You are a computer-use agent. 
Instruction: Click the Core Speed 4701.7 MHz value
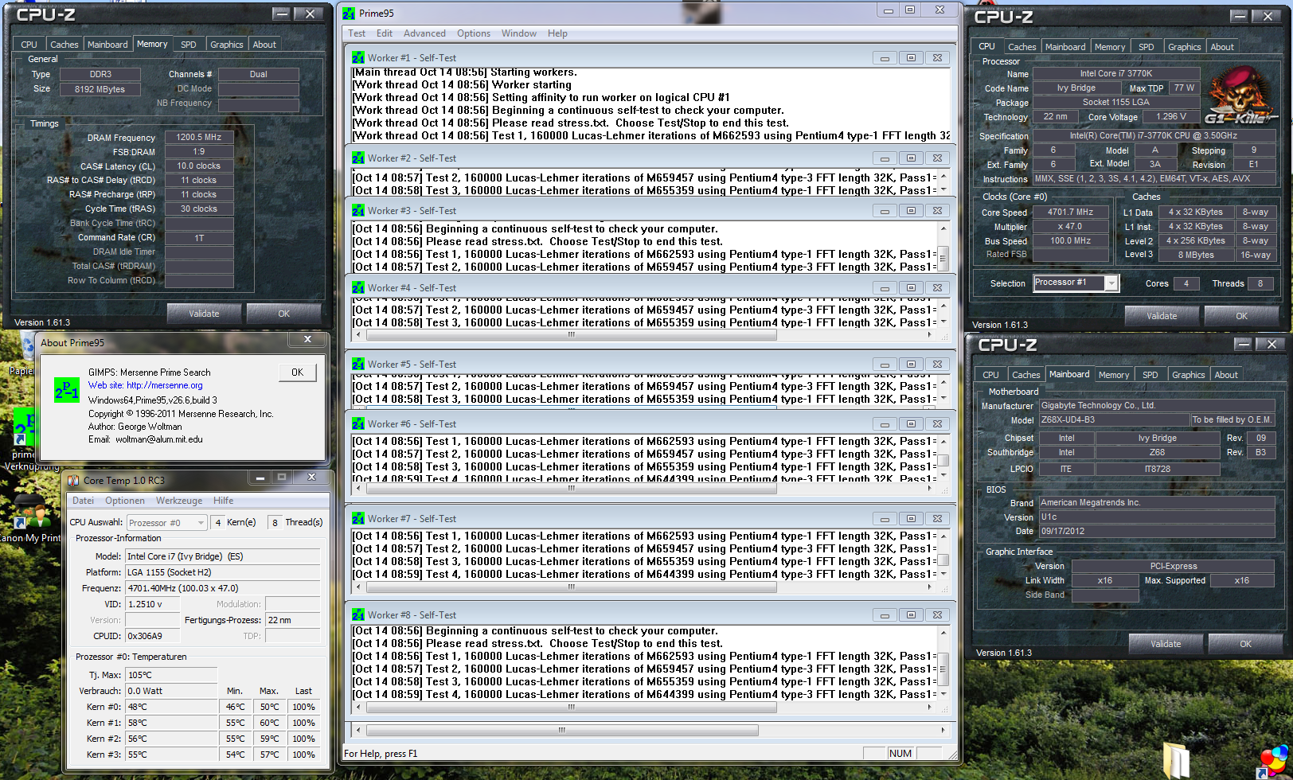tap(1070, 213)
